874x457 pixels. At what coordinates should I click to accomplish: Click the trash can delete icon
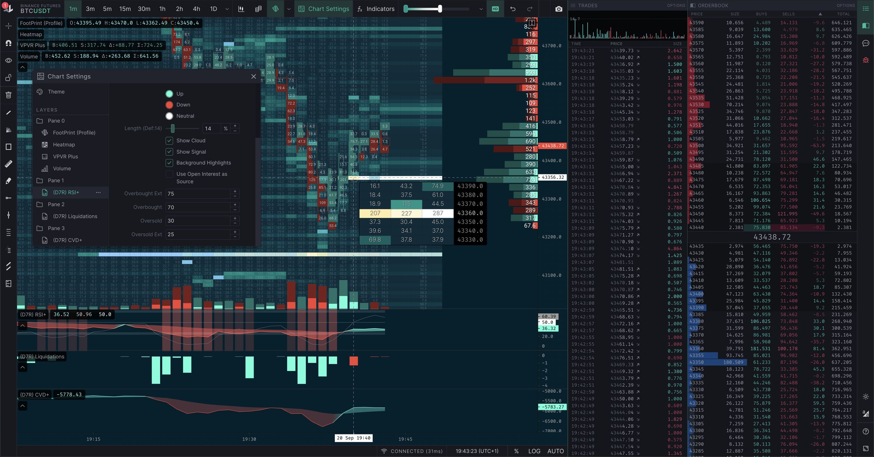pos(9,95)
